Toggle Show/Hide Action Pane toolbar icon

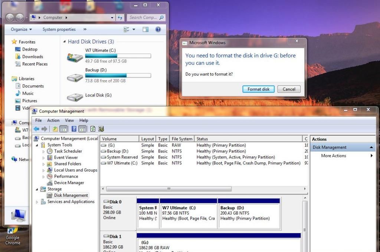[x=82, y=129]
